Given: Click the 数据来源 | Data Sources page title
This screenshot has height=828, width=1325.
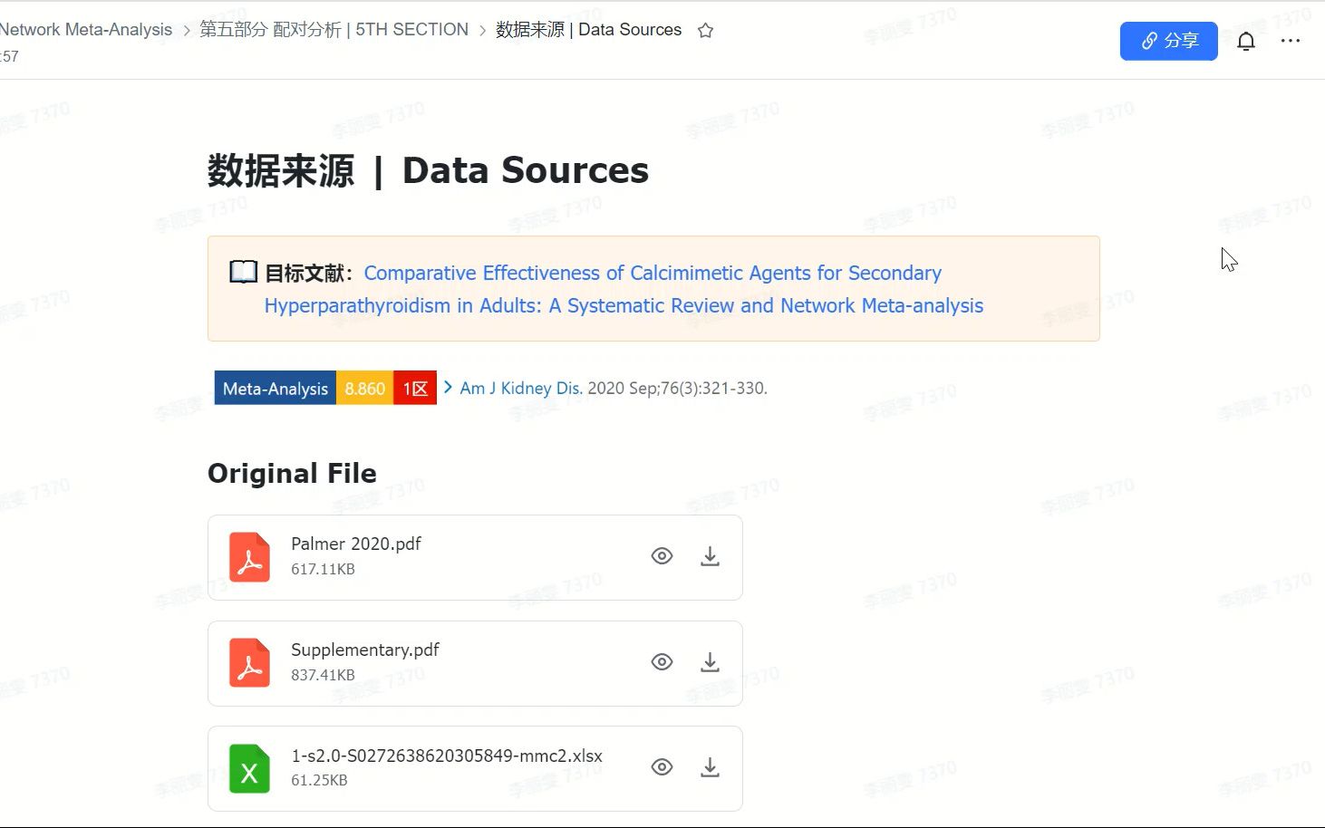Looking at the screenshot, I should [x=428, y=170].
